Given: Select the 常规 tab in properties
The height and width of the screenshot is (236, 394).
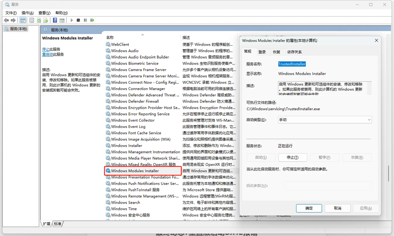Looking at the screenshot, I should point(248,51).
